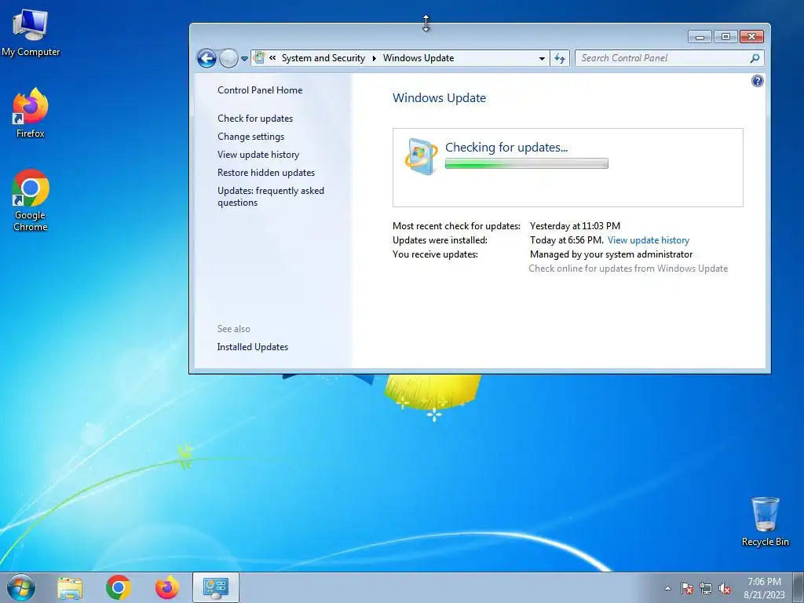Click Check for updates link
This screenshot has height=603, width=804.
[255, 119]
